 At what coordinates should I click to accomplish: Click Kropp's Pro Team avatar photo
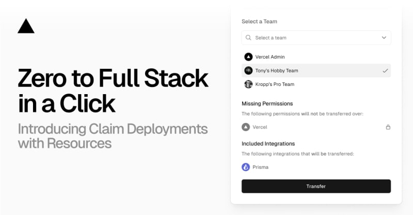tap(248, 84)
